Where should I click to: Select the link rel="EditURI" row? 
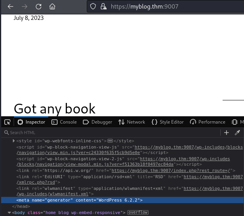[x=123, y=179]
